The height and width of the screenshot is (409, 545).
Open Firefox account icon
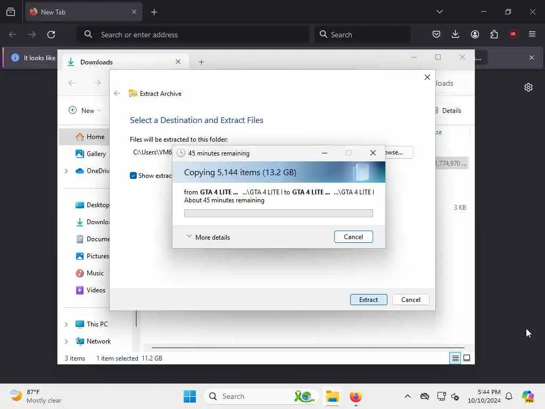tap(475, 34)
